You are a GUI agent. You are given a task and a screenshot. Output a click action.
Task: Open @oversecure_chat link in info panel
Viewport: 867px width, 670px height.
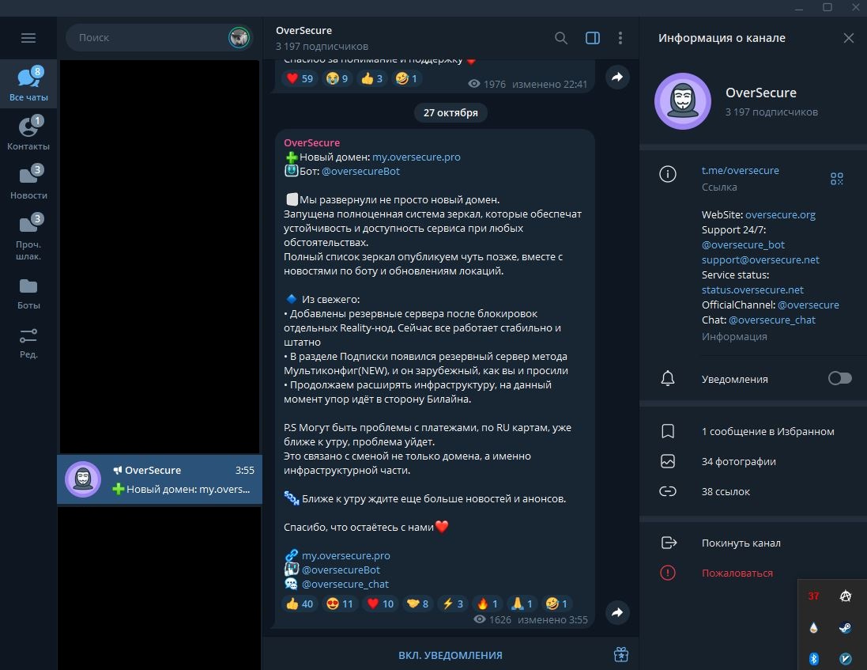click(x=772, y=320)
